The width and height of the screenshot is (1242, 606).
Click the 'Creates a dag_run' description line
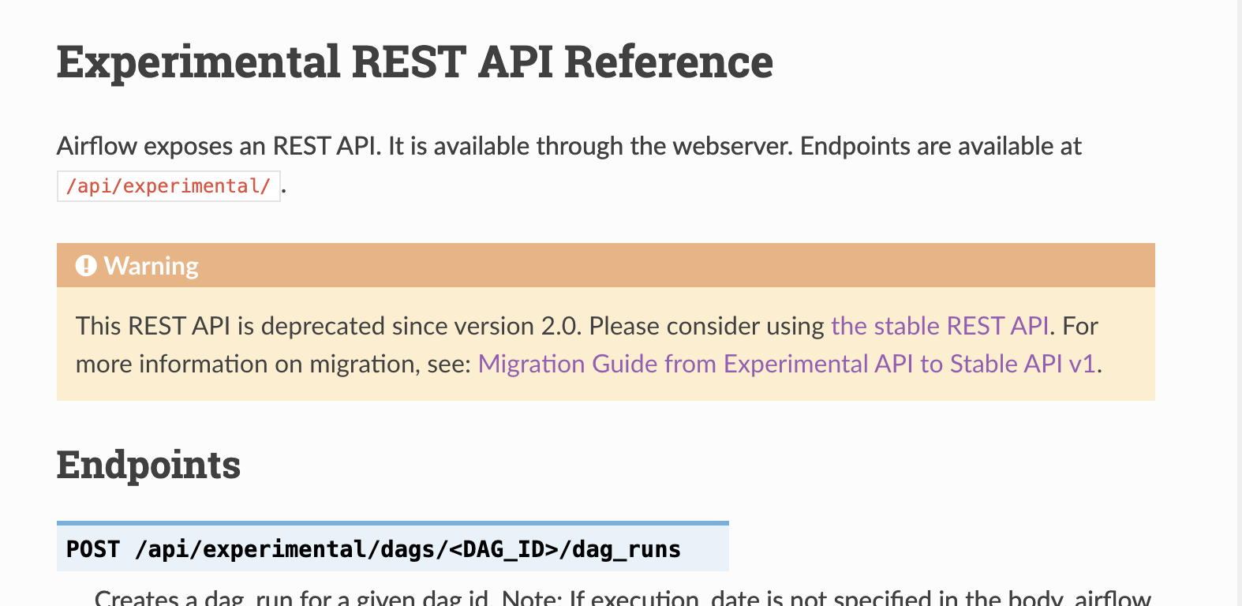pos(623,597)
